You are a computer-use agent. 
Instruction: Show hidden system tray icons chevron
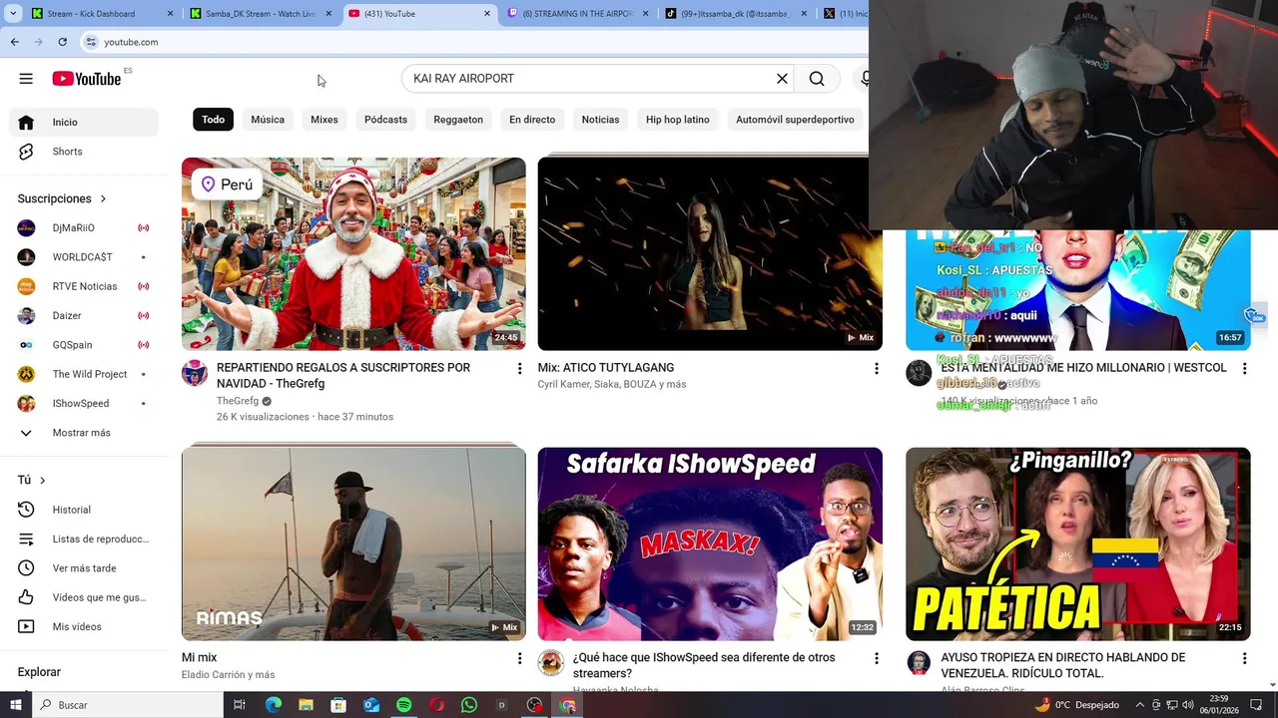pyautogui.click(x=1140, y=705)
